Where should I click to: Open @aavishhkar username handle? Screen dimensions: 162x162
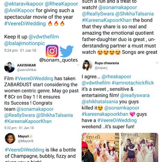click(27, 70)
